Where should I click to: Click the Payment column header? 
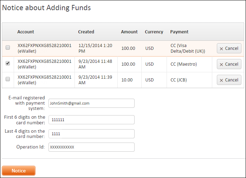[179, 32]
